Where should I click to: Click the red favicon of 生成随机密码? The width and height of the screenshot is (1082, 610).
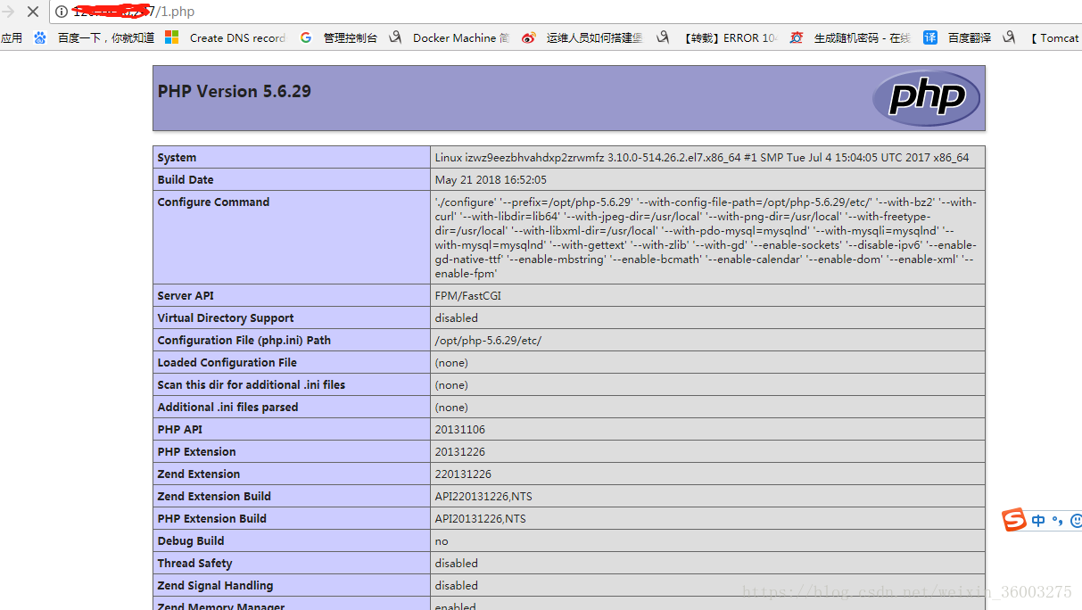pos(797,37)
